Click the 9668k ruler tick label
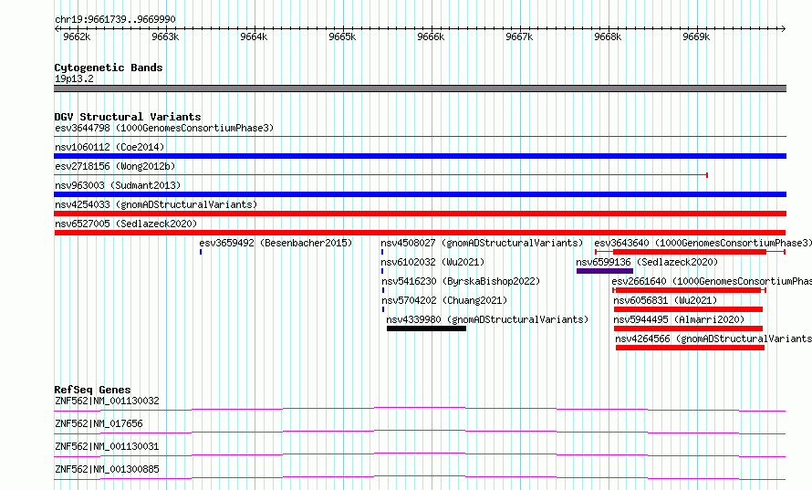Image resolution: width=812 pixels, height=490 pixels. (x=608, y=36)
